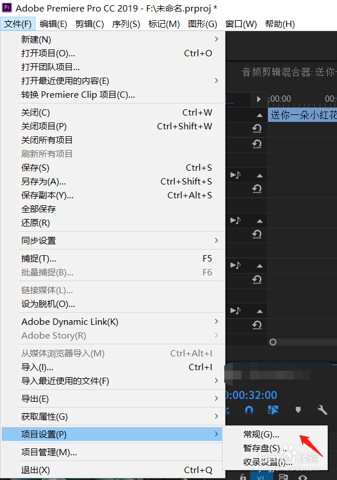The height and width of the screenshot is (480, 337).
Task: Select 保存副本(Y)... menu entry
Action: [113, 195]
